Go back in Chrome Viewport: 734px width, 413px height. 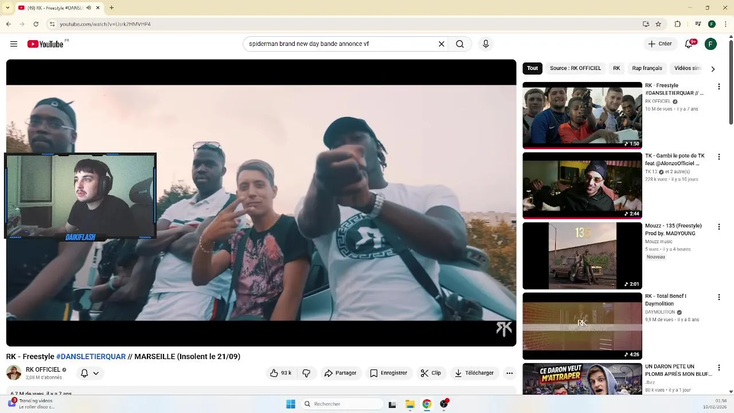(x=8, y=24)
